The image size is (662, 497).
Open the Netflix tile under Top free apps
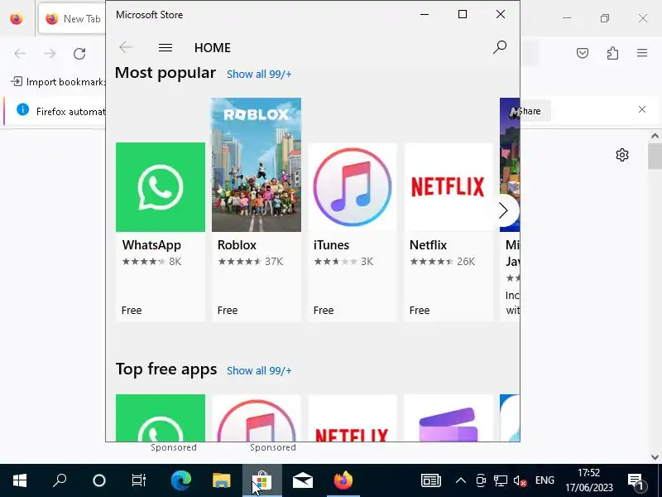tap(353, 418)
